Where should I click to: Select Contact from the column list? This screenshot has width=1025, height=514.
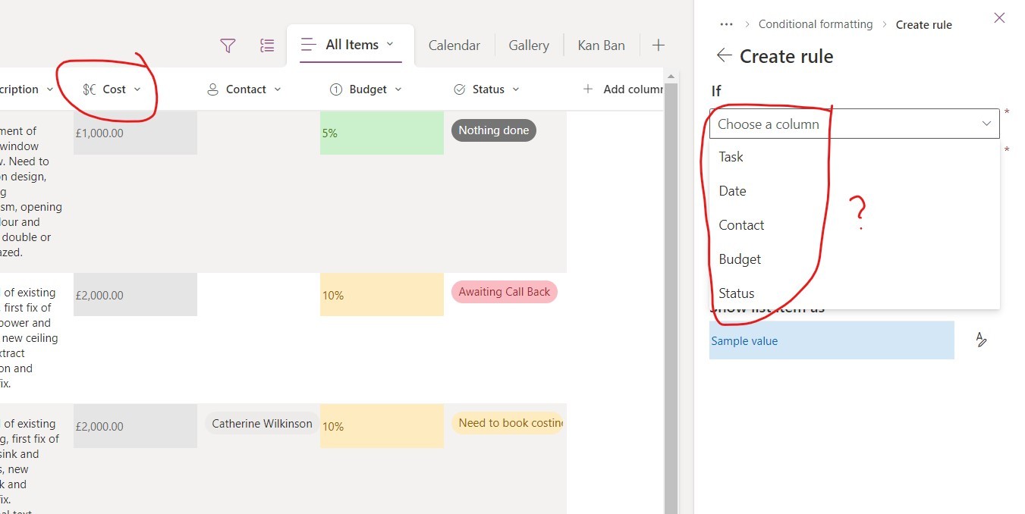pyautogui.click(x=854, y=225)
